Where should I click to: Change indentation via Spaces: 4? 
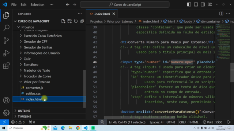156,122
